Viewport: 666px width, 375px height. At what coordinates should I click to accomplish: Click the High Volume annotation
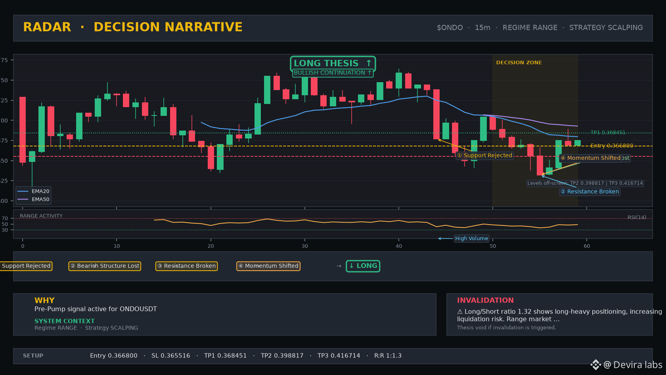[471, 238]
